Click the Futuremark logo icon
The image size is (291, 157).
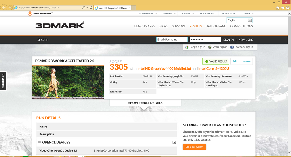(x=30, y=14)
